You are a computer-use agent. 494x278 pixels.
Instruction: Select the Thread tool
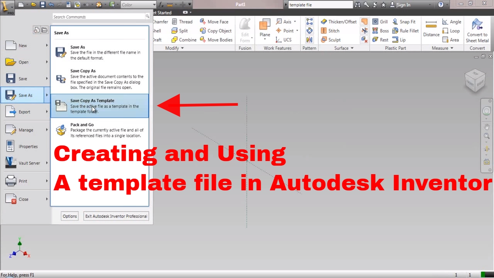tap(182, 22)
